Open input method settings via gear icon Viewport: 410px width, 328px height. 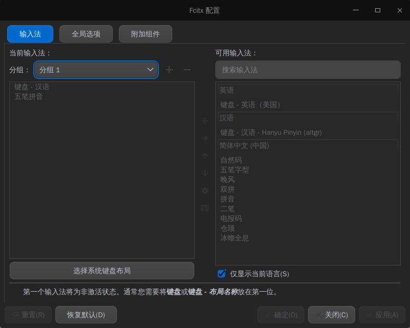point(204,191)
